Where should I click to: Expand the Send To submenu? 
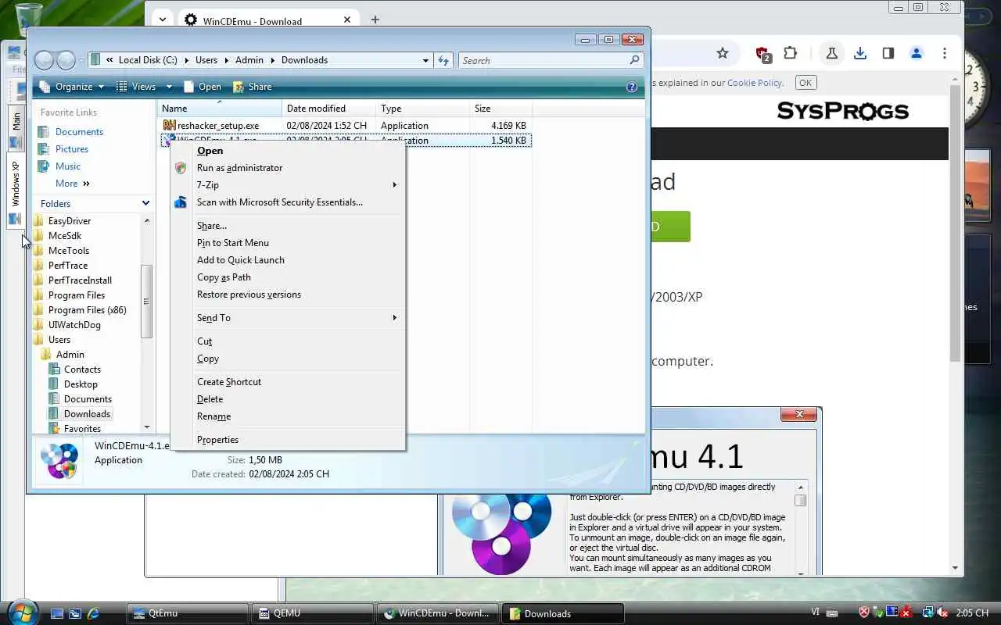coord(288,318)
